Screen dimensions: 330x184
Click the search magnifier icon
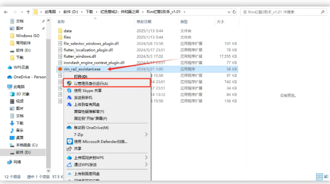pyautogui.click(x=323, y=12)
